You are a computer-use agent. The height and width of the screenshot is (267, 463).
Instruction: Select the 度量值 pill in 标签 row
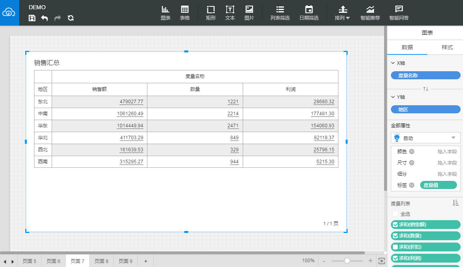point(439,185)
